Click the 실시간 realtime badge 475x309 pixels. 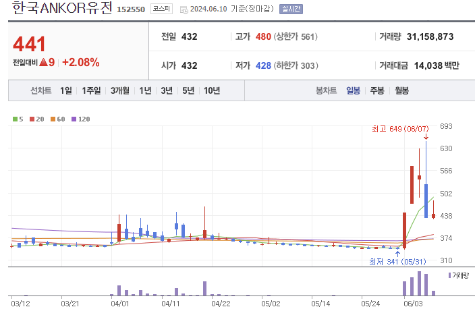click(x=291, y=9)
